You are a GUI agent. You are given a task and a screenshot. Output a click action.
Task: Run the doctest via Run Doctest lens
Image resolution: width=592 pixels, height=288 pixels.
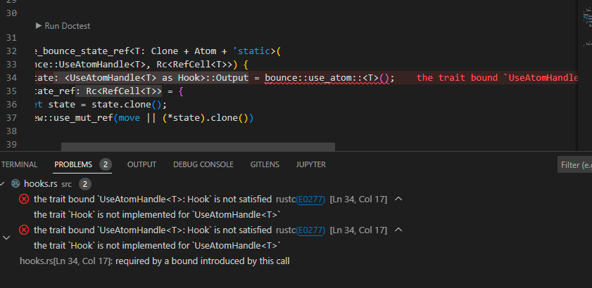[x=63, y=26]
